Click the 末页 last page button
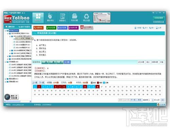170x128 pixels. (139, 100)
